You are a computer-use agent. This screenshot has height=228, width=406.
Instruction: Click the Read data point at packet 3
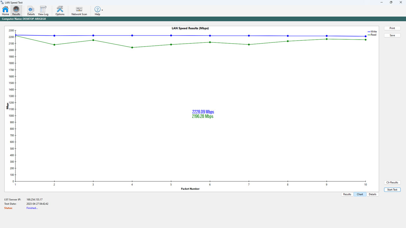(93, 40)
